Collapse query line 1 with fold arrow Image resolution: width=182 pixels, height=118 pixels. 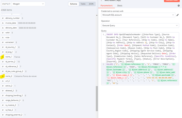point(105,35)
